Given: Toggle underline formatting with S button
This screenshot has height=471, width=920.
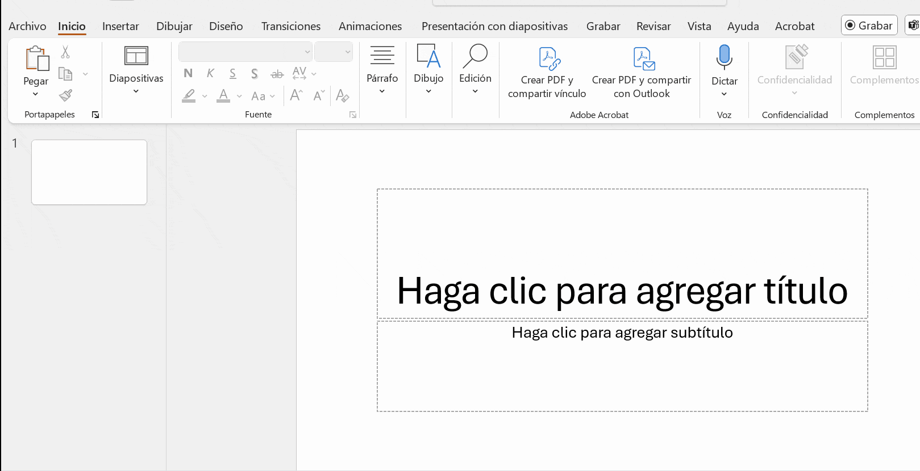Looking at the screenshot, I should click(232, 73).
